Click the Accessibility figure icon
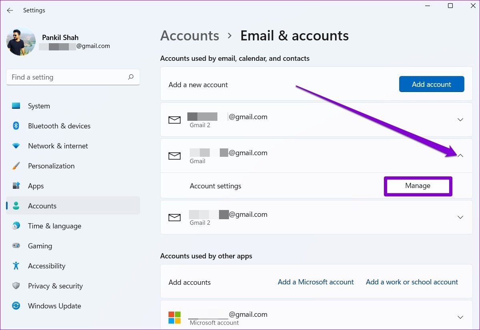Screen dimensions: 480x330 16,266
